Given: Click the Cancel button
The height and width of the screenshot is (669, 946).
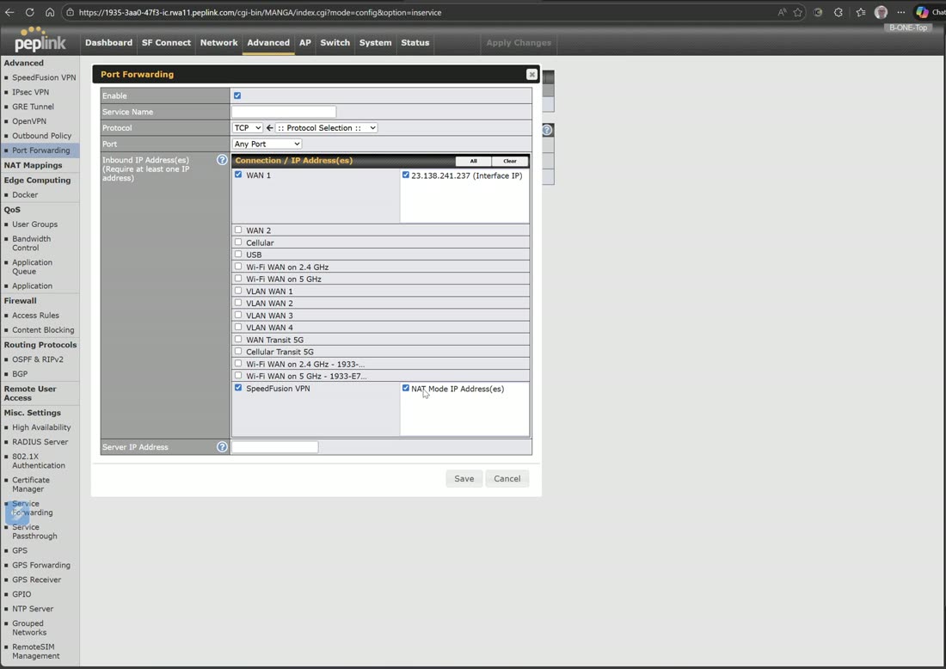Looking at the screenshot, I should (507, 478).
